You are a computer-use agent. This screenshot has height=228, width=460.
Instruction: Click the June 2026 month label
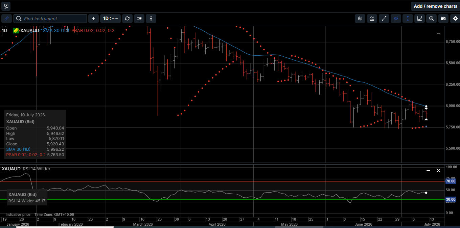(364, 224)
